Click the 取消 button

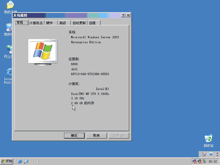[x=97, y=135]
